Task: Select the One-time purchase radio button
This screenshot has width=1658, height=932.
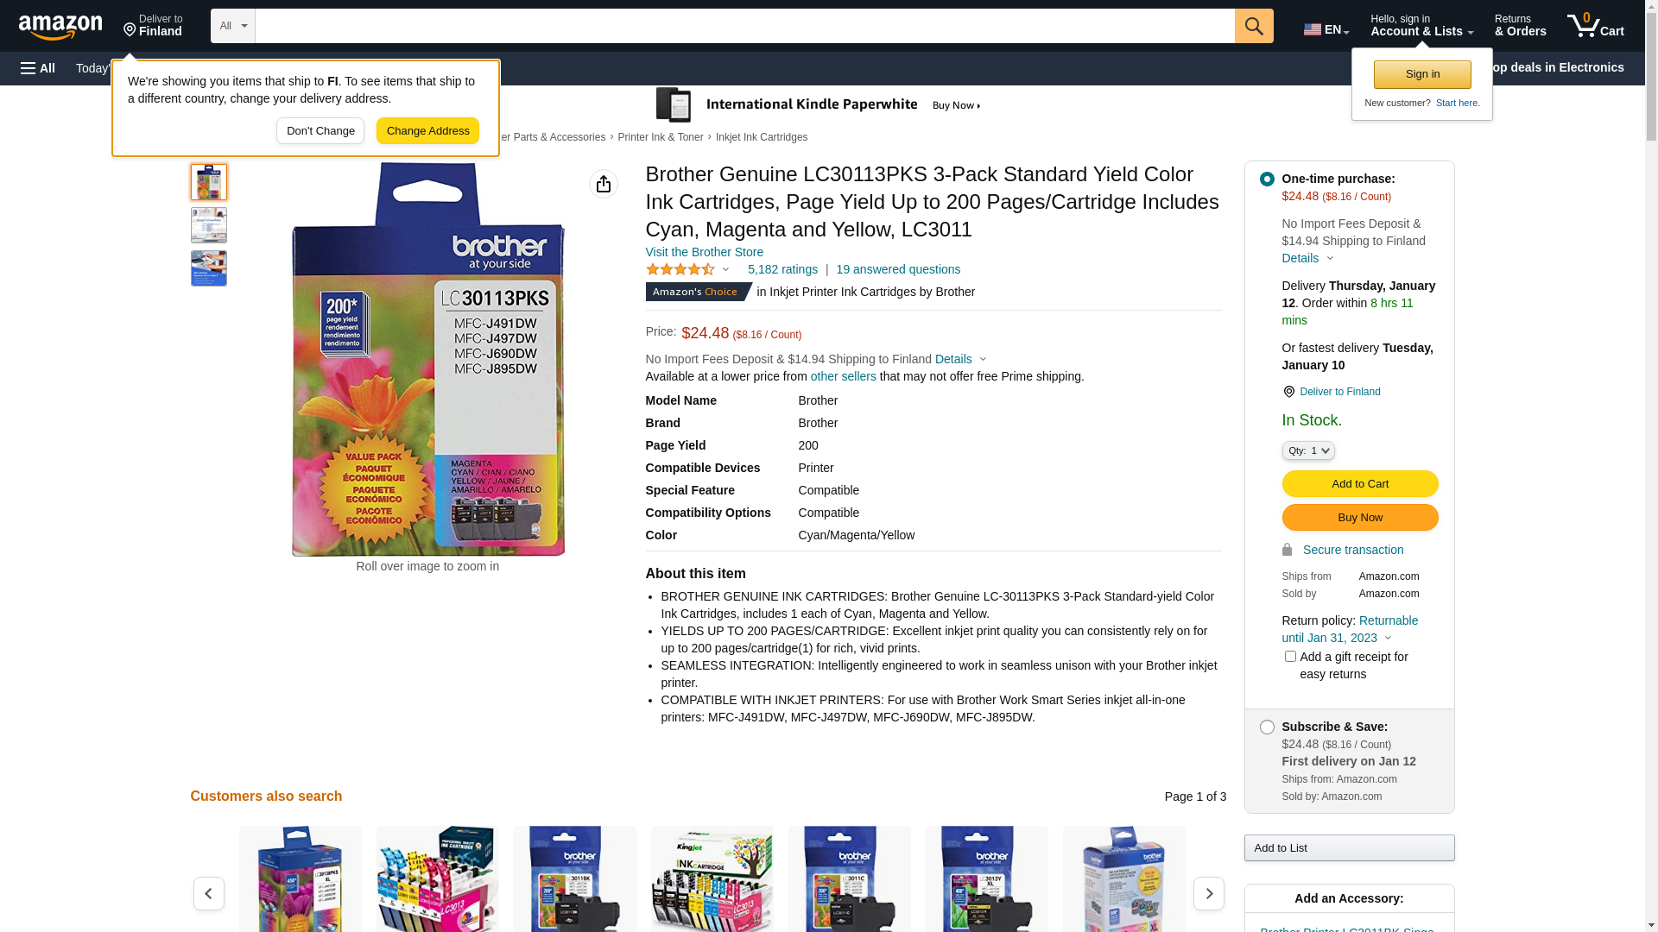Action: coord(1267,179)
